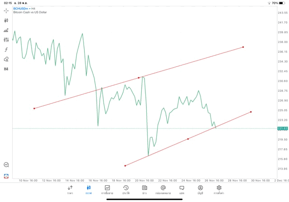Image resolution: width=289 pixels, height=202 pixels.
Task: Tap the chart search icon at bottom left
Action: [x=6, y=165]
